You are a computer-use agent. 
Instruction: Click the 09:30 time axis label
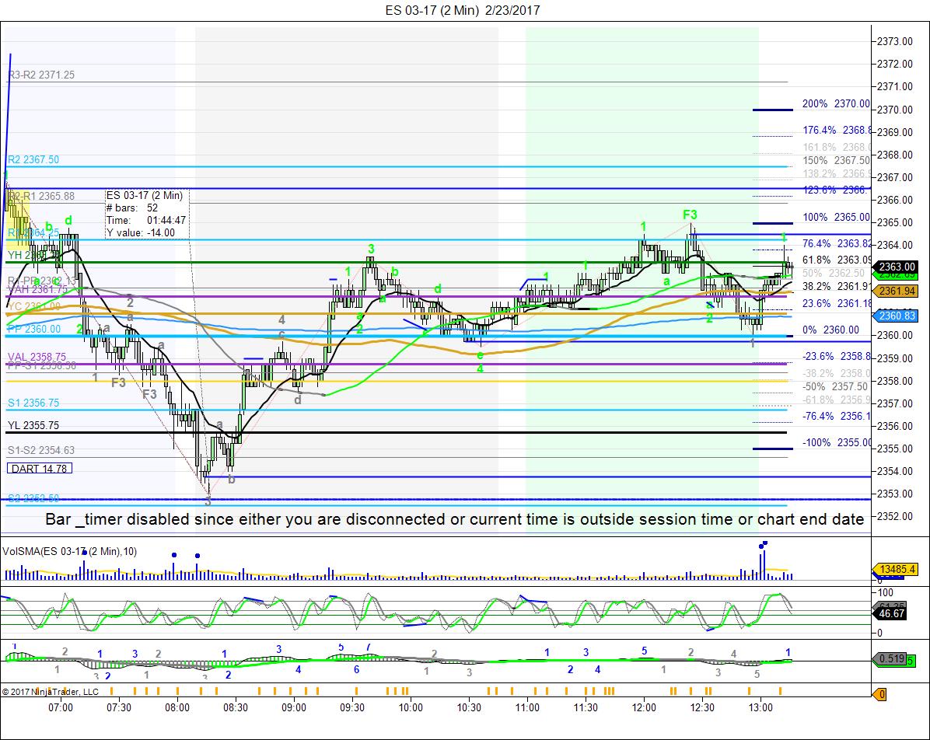(352, 707)
